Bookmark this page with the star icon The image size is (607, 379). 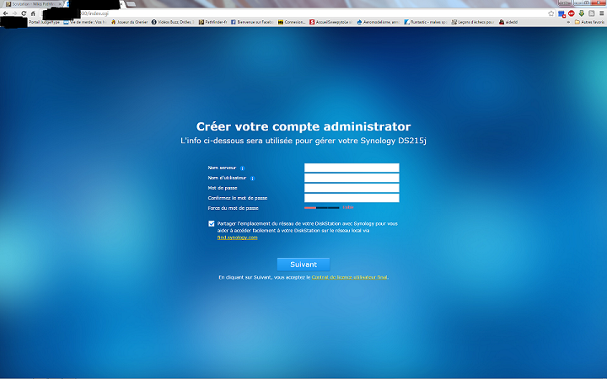(551, 13)
